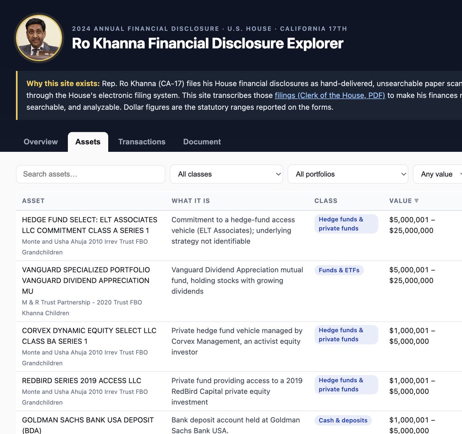Click the VALUE column sort arrow icon
The width and height of the screenshot is (462, 434).
(x=416, y=201)
